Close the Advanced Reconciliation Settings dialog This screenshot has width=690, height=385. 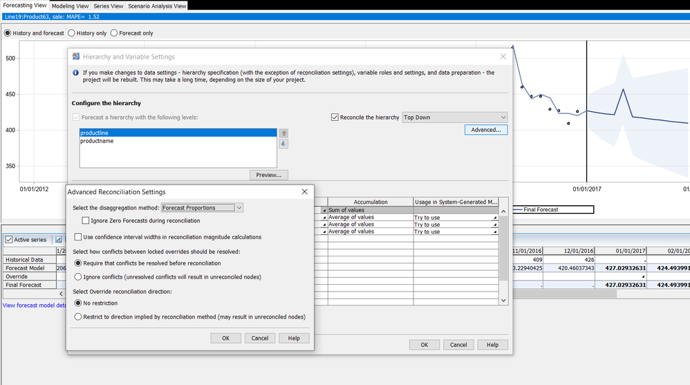pos(304,192)
